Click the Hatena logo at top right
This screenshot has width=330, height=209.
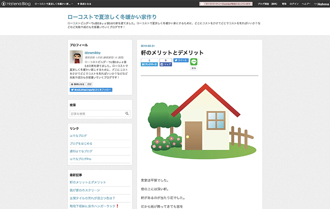[321, 4]
